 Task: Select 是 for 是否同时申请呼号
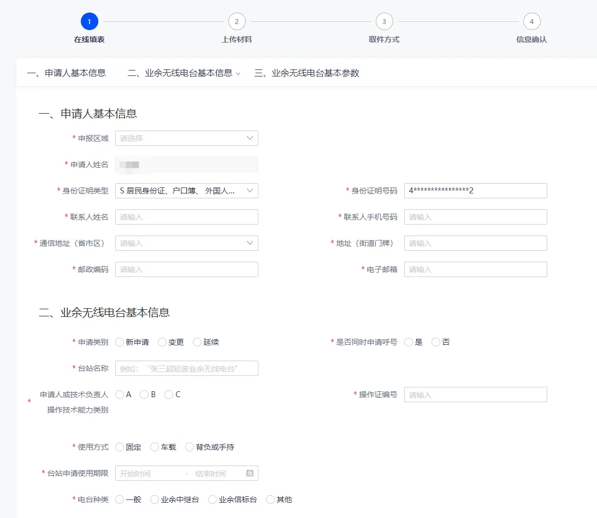pyautogui.click(x=408, y=342)
